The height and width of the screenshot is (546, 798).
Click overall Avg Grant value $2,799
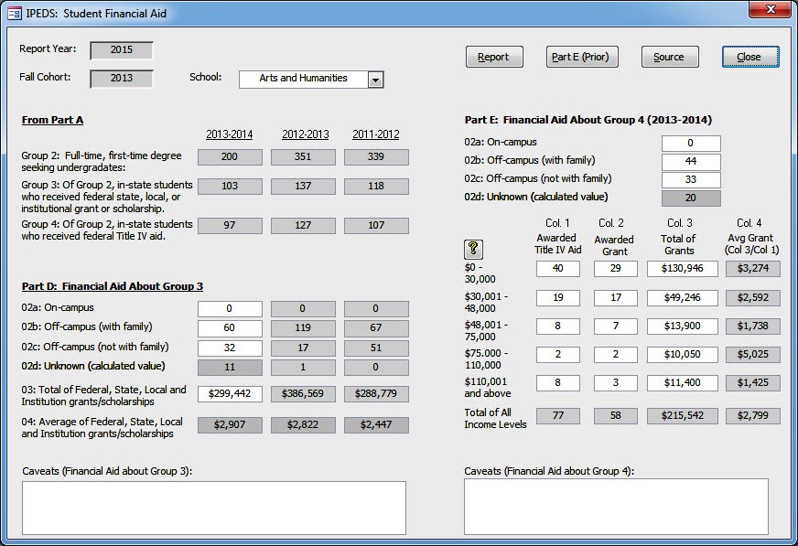click(753, 416)
